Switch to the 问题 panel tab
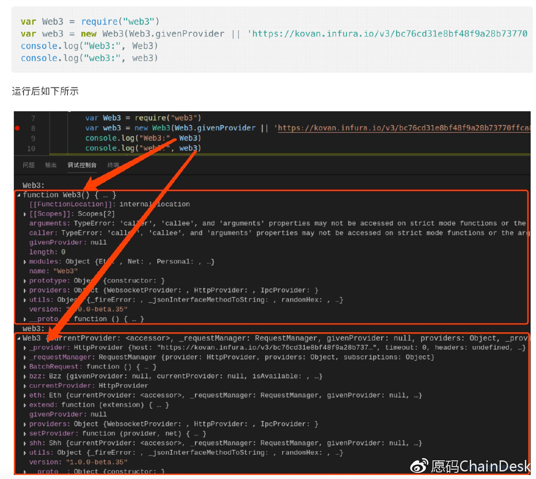 pos(28,165)
